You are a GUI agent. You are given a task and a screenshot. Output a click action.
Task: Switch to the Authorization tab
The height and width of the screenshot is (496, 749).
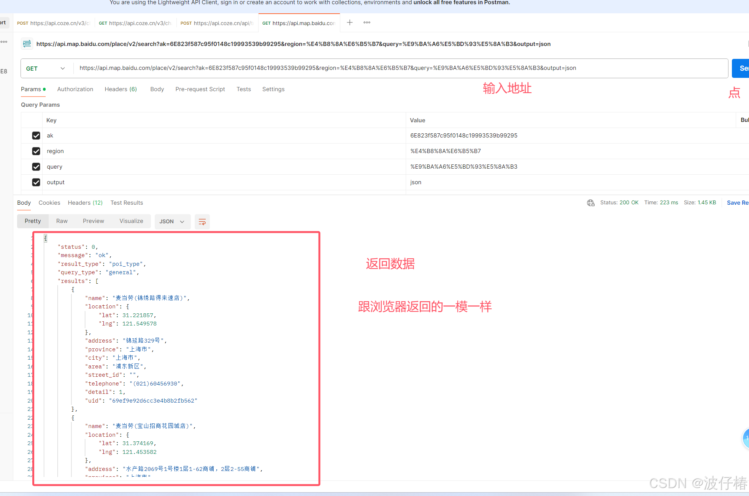(75, 89)
